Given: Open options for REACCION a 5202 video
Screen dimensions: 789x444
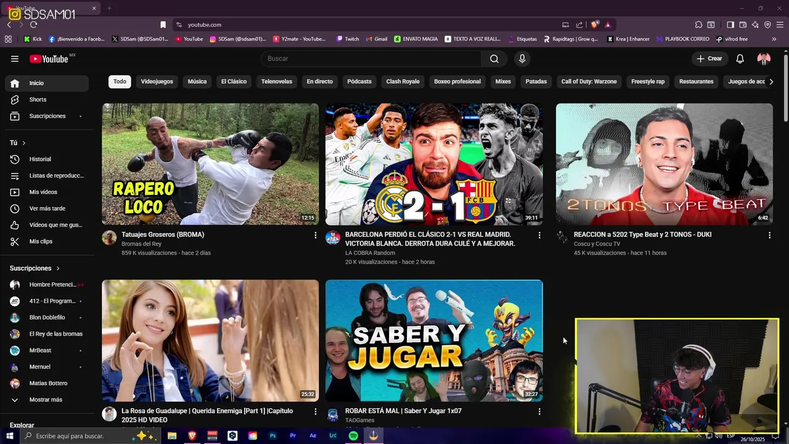Looking at the screenshot, I should point(769,235).
